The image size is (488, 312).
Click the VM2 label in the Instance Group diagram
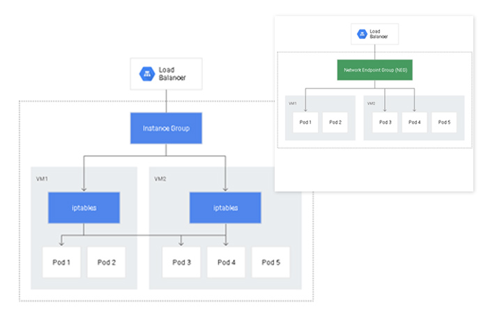[160, 178]
